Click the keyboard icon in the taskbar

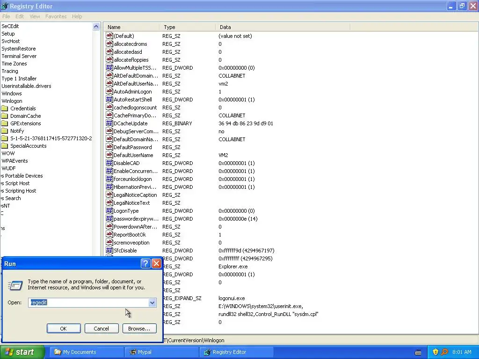(418, 352)
